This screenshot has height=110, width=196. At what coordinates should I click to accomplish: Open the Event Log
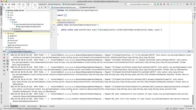point(188,106)
